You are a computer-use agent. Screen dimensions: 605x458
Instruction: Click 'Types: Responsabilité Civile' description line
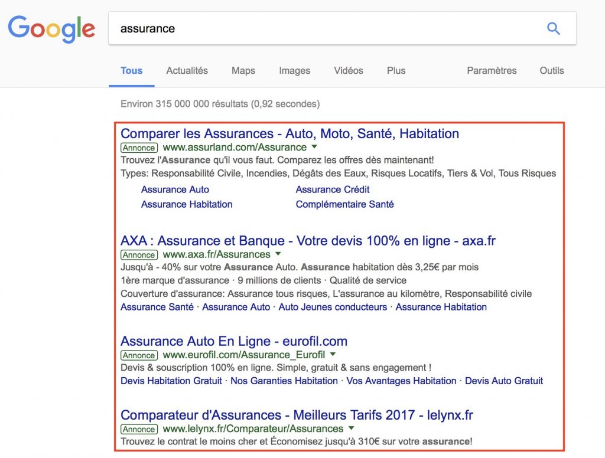[x=338, y=174]
